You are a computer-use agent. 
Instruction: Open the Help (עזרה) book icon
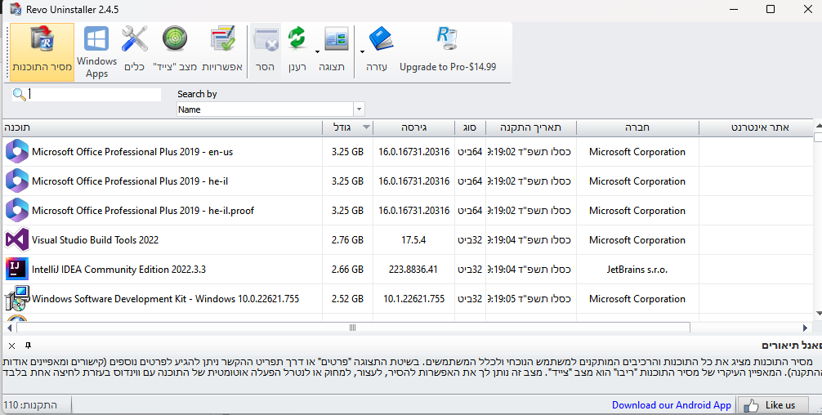point(381,39)
